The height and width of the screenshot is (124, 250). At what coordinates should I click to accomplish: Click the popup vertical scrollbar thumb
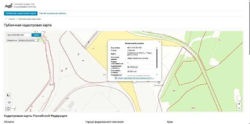pos(157,58)
